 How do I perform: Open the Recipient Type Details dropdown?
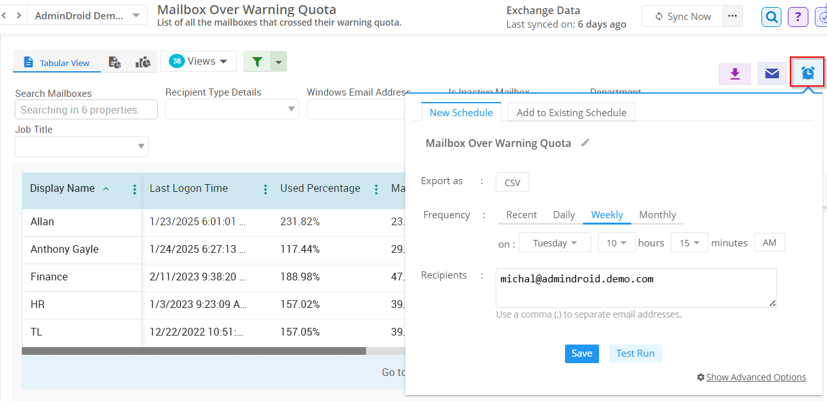pyautogui.click(x=231, y=109)
